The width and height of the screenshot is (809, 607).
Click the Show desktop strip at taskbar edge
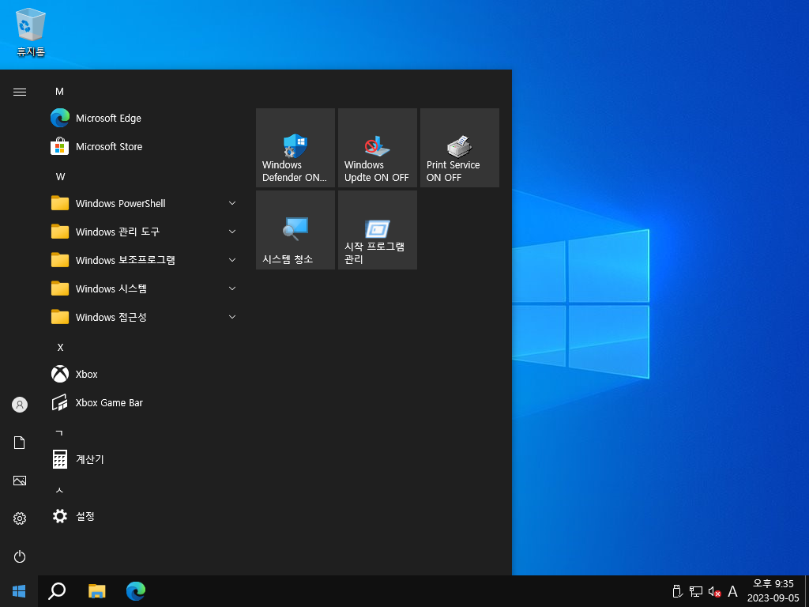(x=807, y=591)
